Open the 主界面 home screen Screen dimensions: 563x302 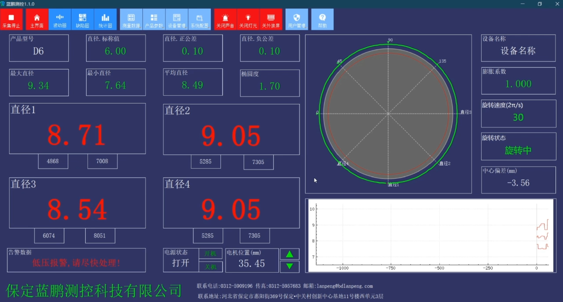pos(37,20)
